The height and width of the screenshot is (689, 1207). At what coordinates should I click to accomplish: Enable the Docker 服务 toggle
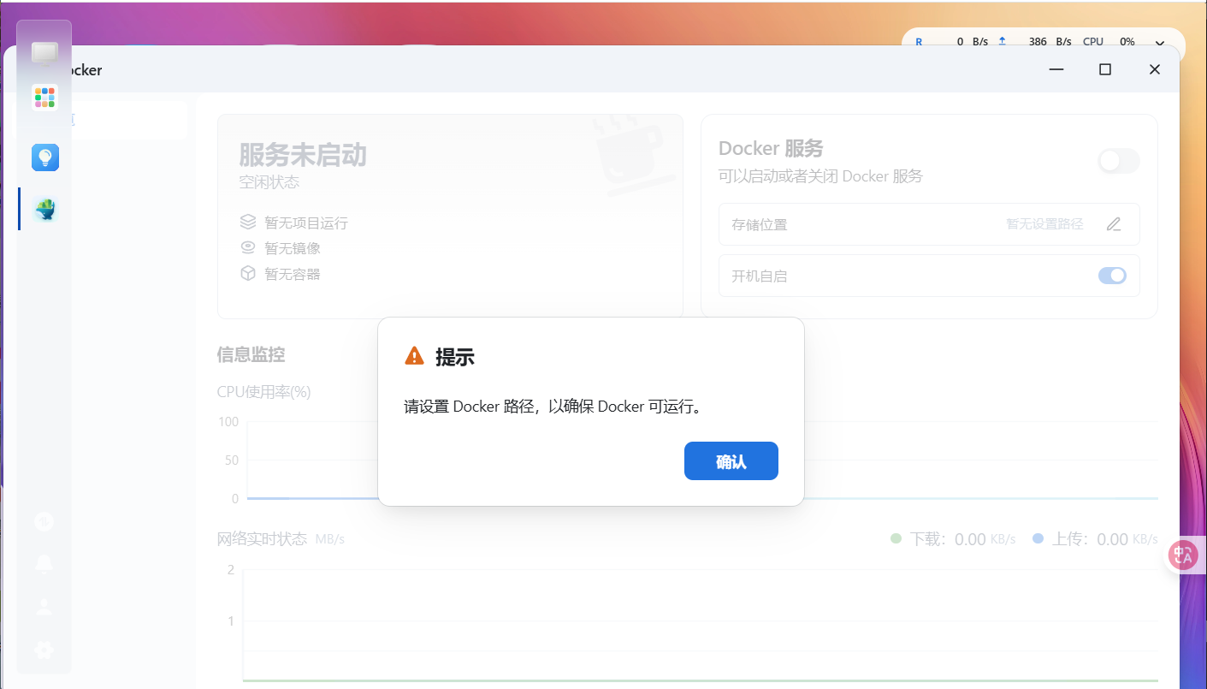pyautogui.click(x=1118, y=161)
